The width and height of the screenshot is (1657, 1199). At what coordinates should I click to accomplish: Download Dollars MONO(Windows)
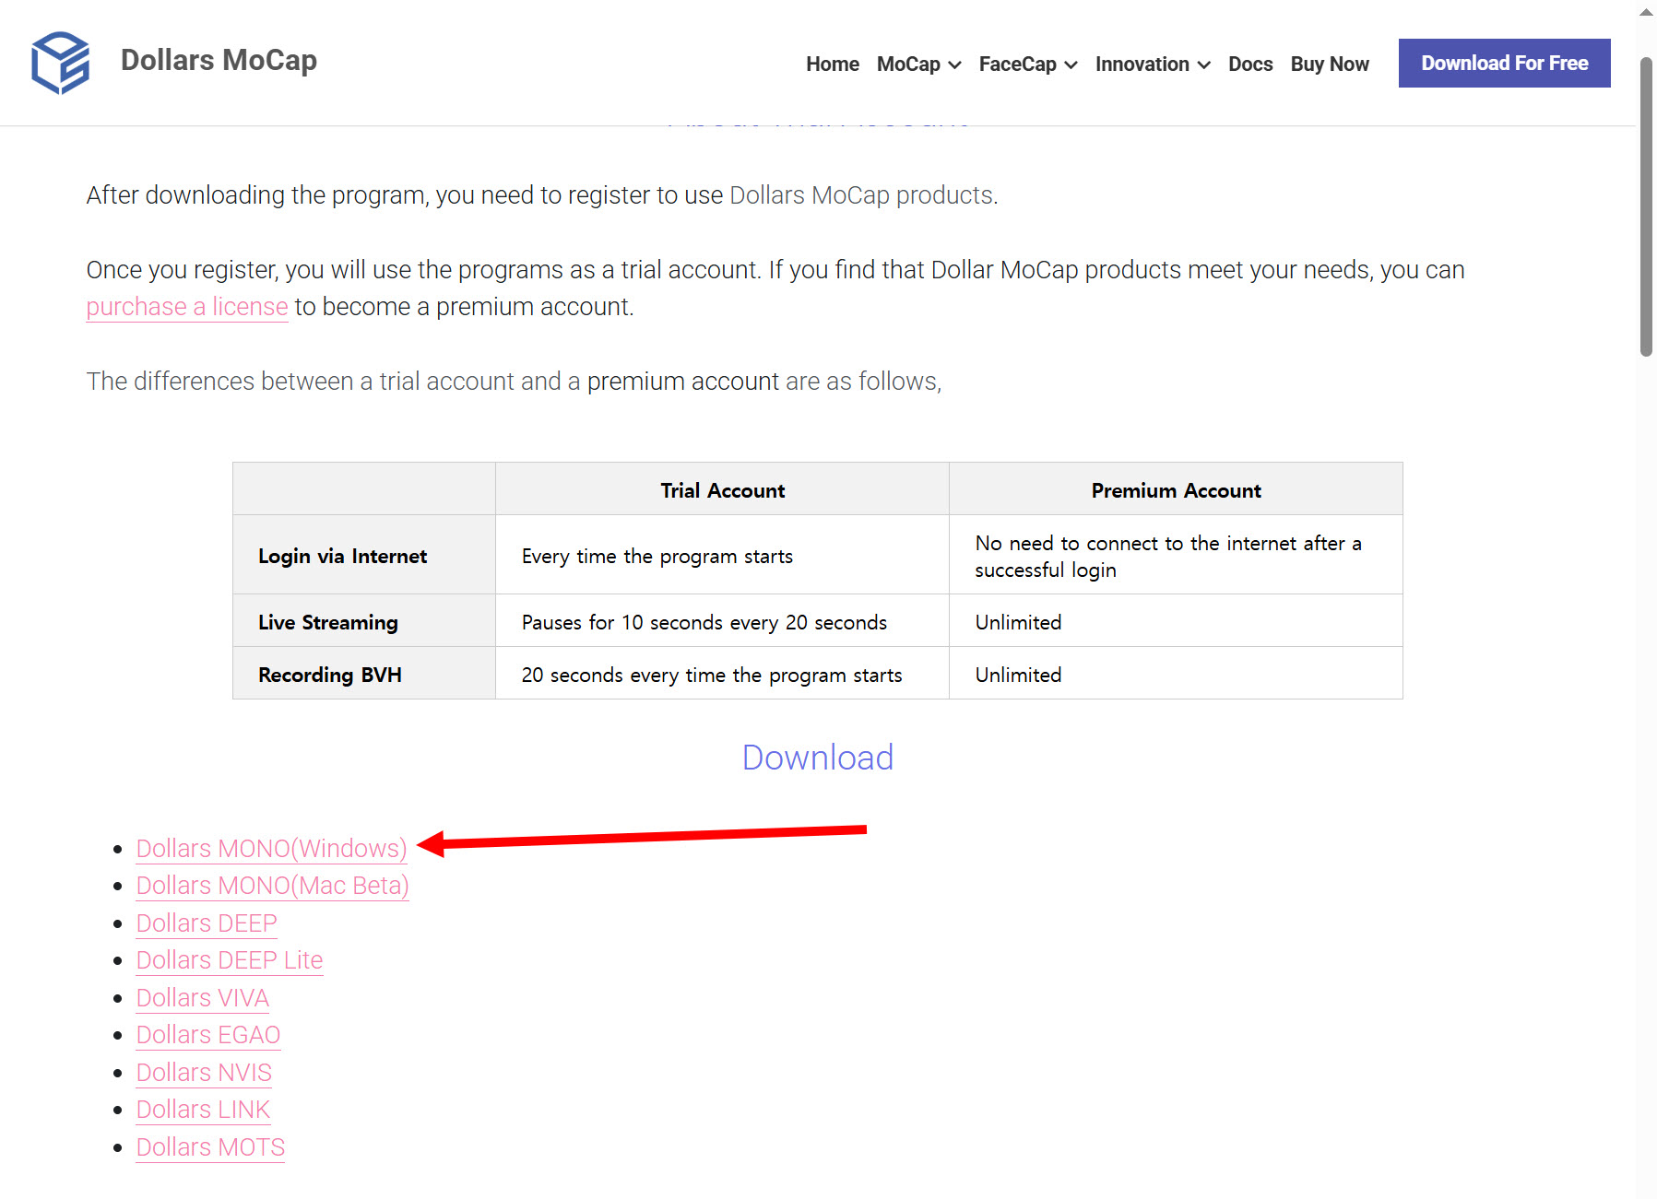(271, 848)
